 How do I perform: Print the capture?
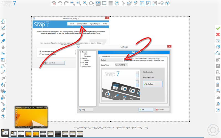[x=218, y=91]
